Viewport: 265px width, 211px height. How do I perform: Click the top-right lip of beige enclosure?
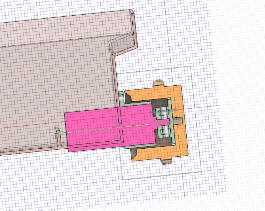(x=132, y=13)
